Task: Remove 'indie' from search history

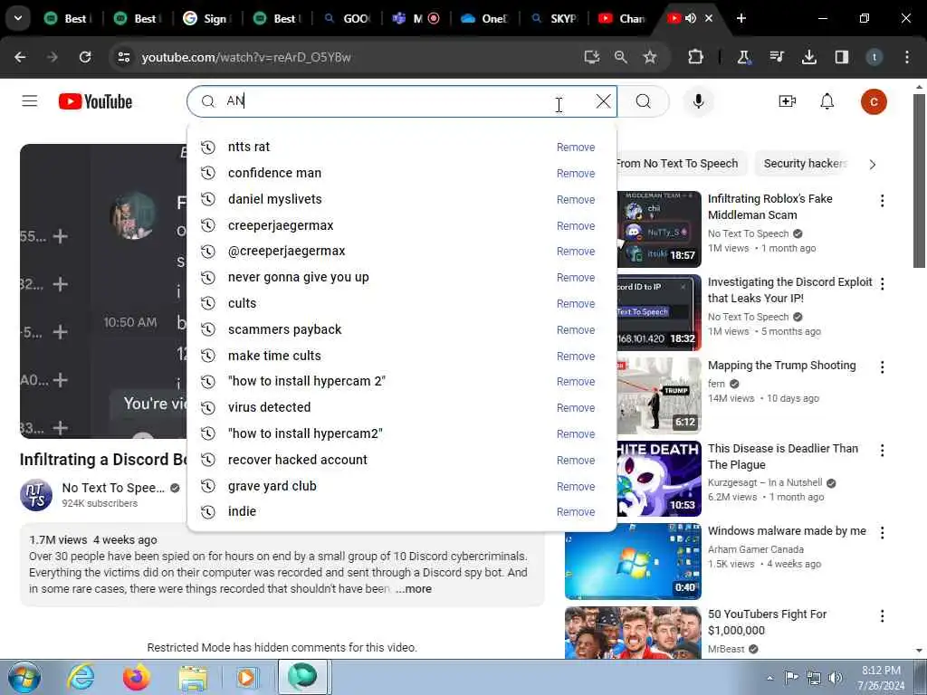Action: coord(575,512)
